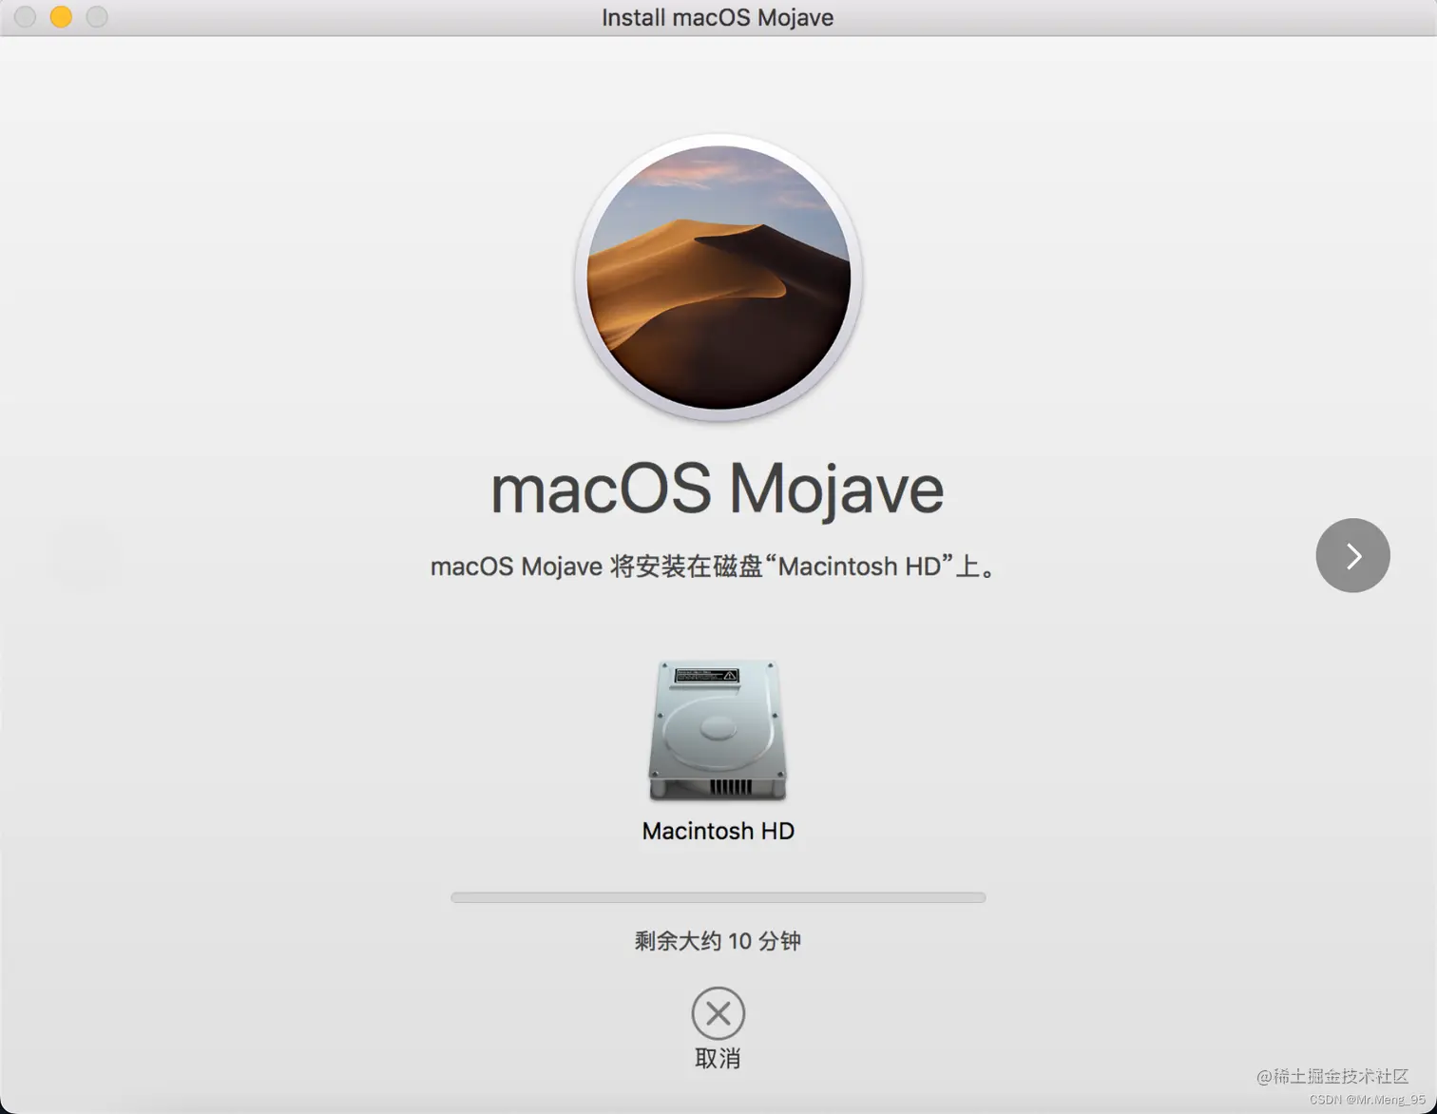This screenshot has height=1114, width=1437.
Task: Select the Macintosh HD disk icon
Action: coord(718,730)
